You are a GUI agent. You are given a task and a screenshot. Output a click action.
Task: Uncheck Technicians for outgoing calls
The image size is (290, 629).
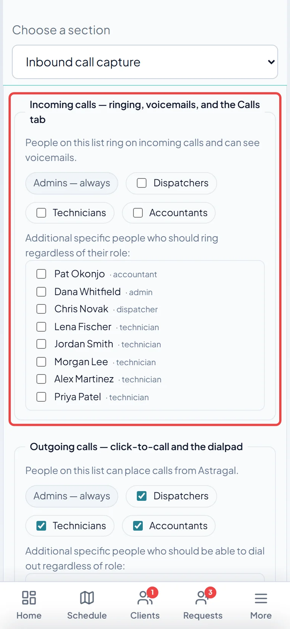click(41, 526)
